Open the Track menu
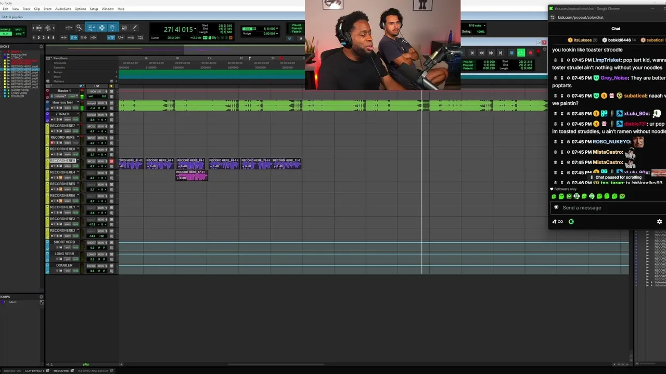 pyautogui.click(x=26, y=9)
